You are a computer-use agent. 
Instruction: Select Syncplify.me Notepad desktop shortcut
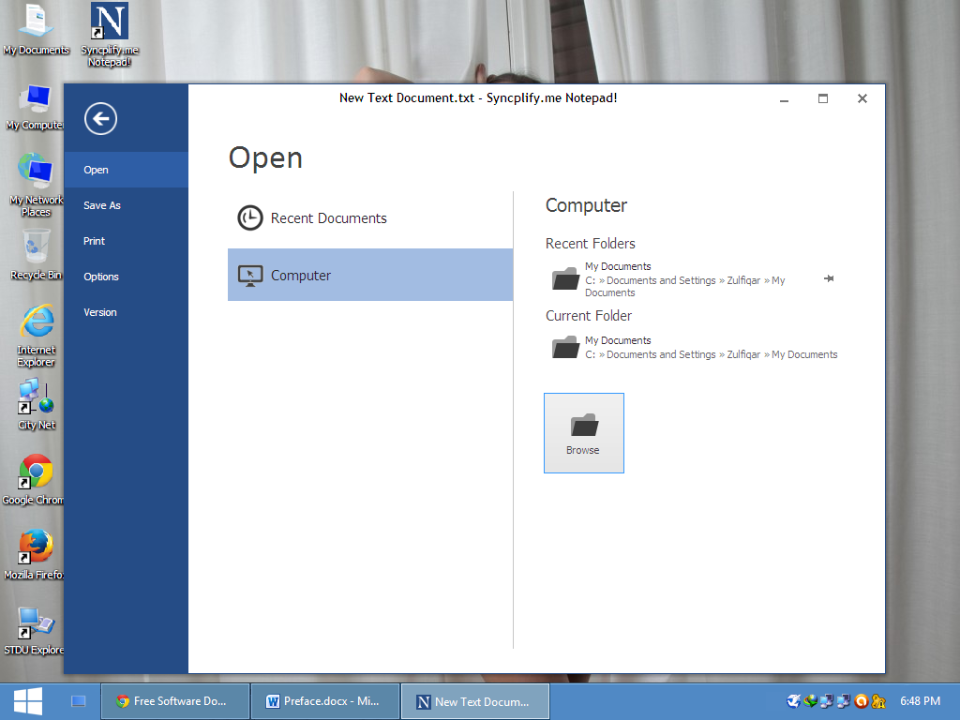(110, 35)
